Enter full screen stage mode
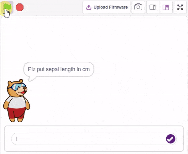 (180, 7)
